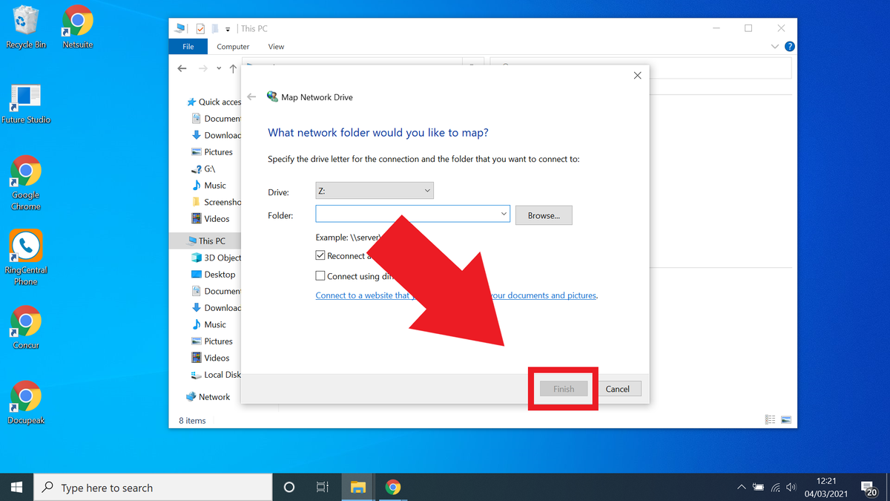Screen dimensions: 890x501
Task: Open the Drive letter dropdown
Action: 428,190
